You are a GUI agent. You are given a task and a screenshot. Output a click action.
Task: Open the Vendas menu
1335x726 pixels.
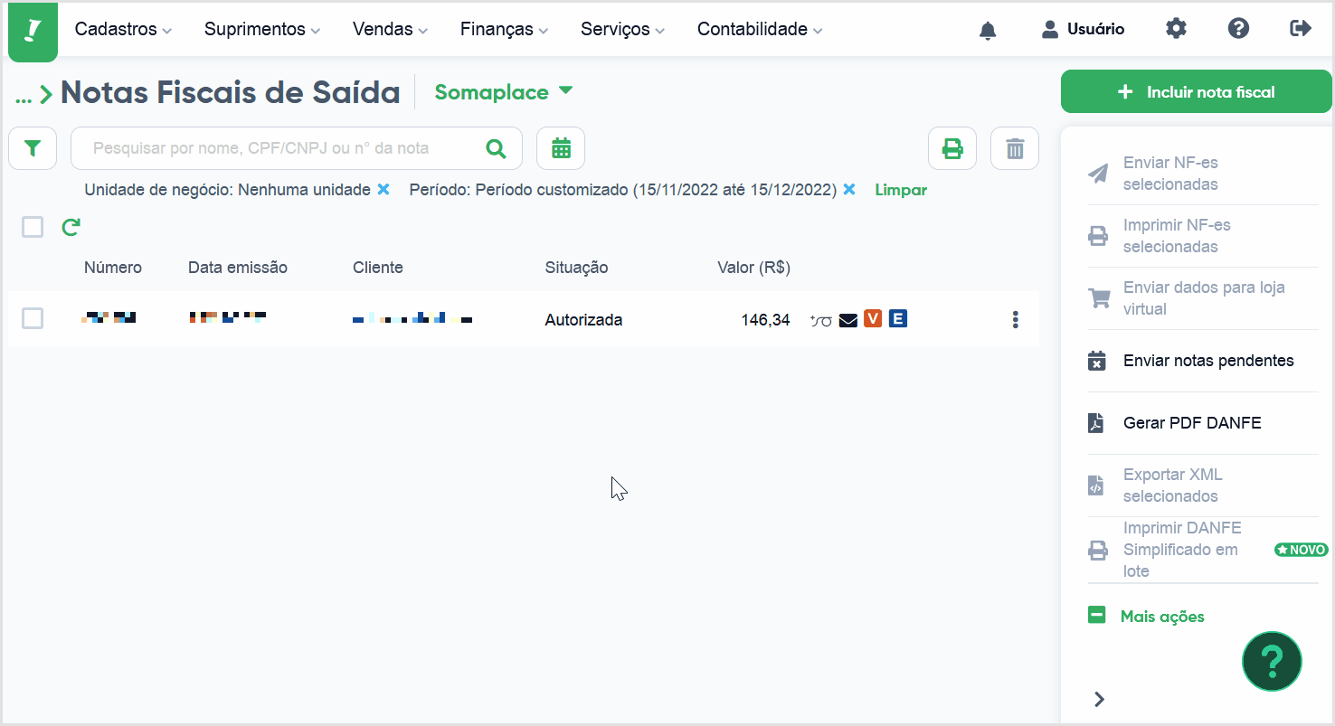pos(390,29)
